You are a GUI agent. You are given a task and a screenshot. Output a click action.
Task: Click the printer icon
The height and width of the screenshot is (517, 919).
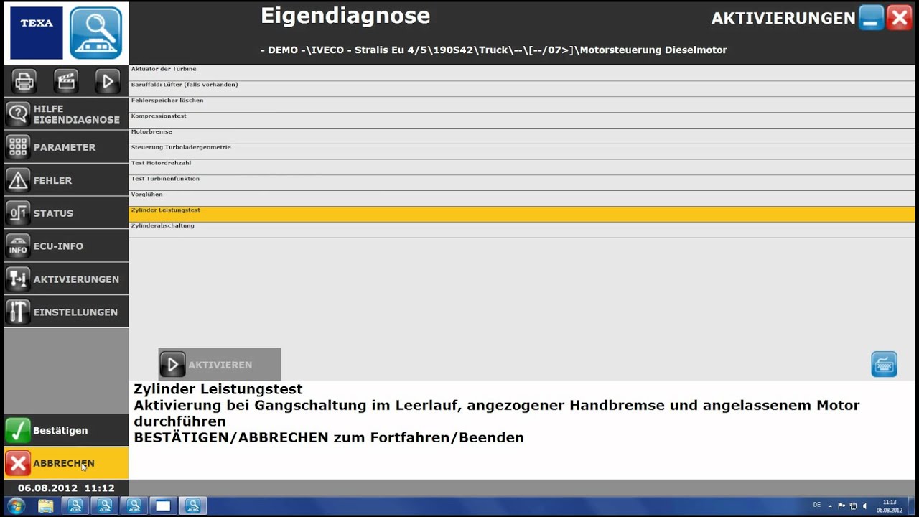pyautogui.click(x=24, y=81)
